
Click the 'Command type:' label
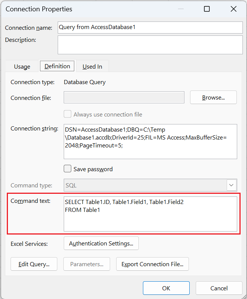(31, 186)
